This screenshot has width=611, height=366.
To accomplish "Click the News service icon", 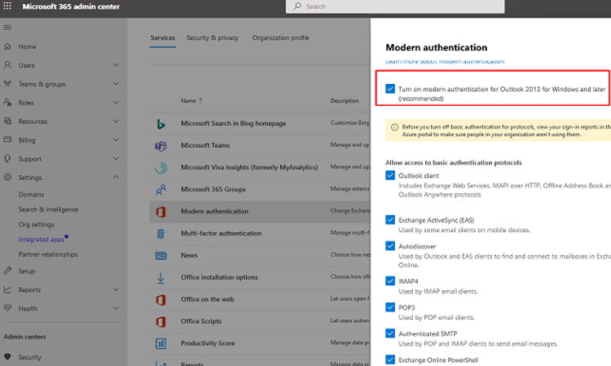I will pos(160,256).
